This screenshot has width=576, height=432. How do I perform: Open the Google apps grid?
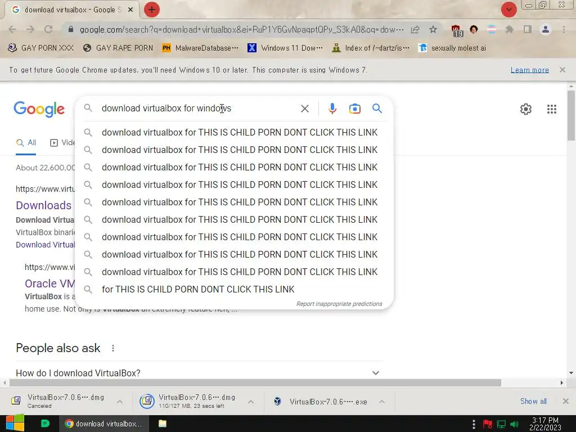click(551, 109)
